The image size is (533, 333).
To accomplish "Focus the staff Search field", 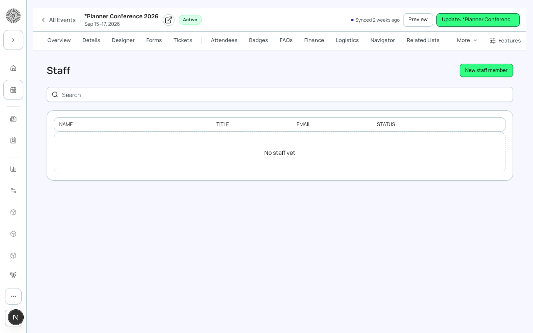I will click(280, 94).
